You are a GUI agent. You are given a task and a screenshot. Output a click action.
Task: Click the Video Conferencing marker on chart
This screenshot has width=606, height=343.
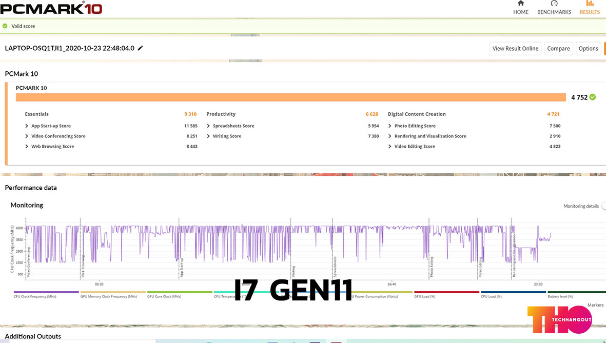point(29,263)
